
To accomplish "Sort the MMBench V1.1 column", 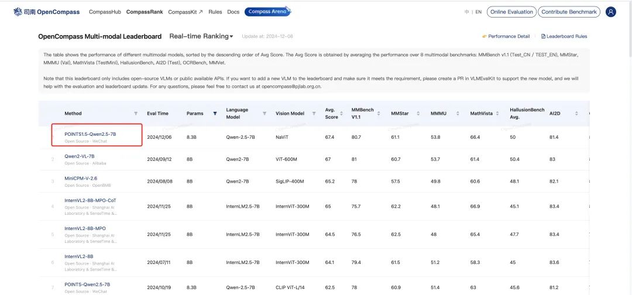I will [380, 114].
